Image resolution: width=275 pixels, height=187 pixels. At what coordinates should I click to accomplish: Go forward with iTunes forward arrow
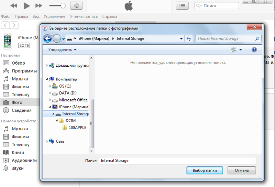pyautogui.click(x=14, y=25)
